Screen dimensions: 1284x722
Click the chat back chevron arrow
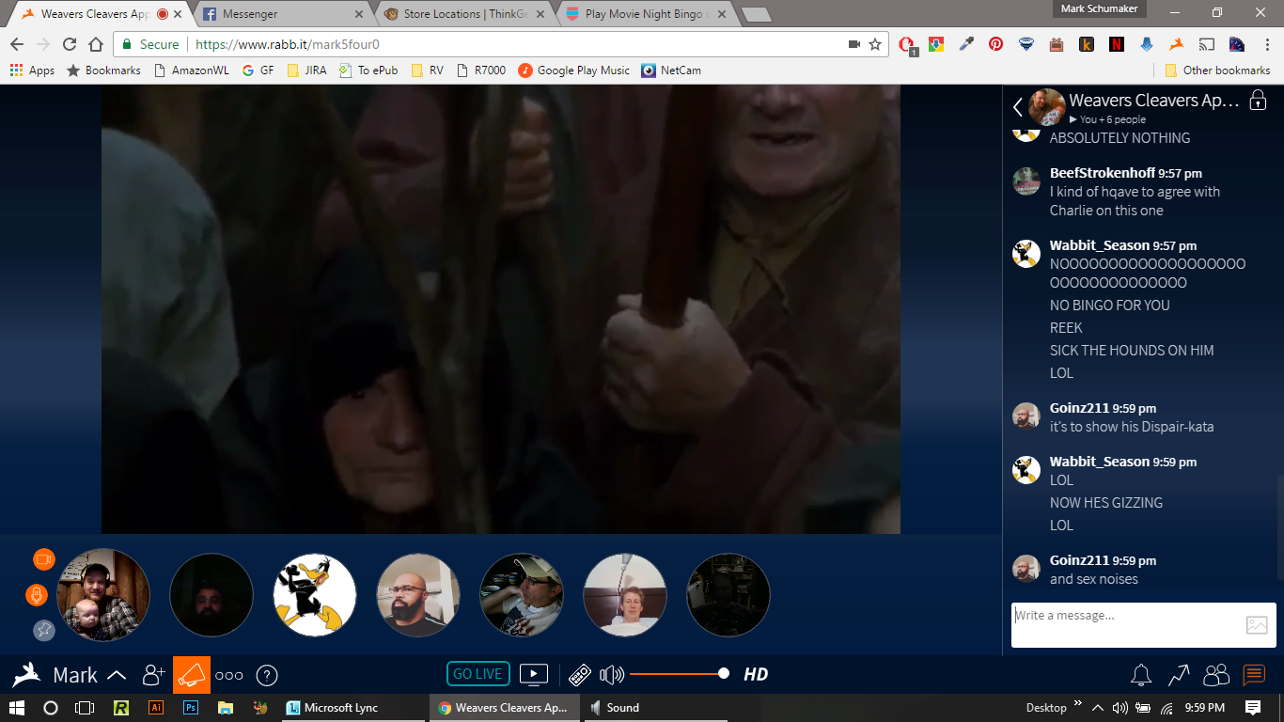pos(1017,107)
